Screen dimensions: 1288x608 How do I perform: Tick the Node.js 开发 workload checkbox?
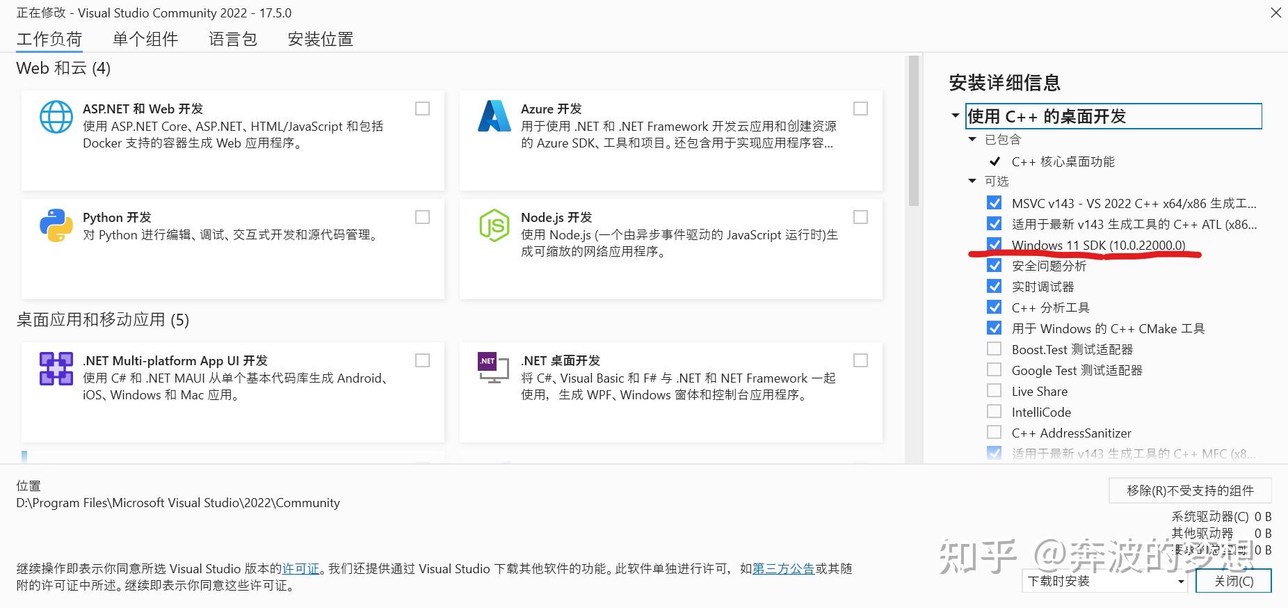(x=860, y=217)
